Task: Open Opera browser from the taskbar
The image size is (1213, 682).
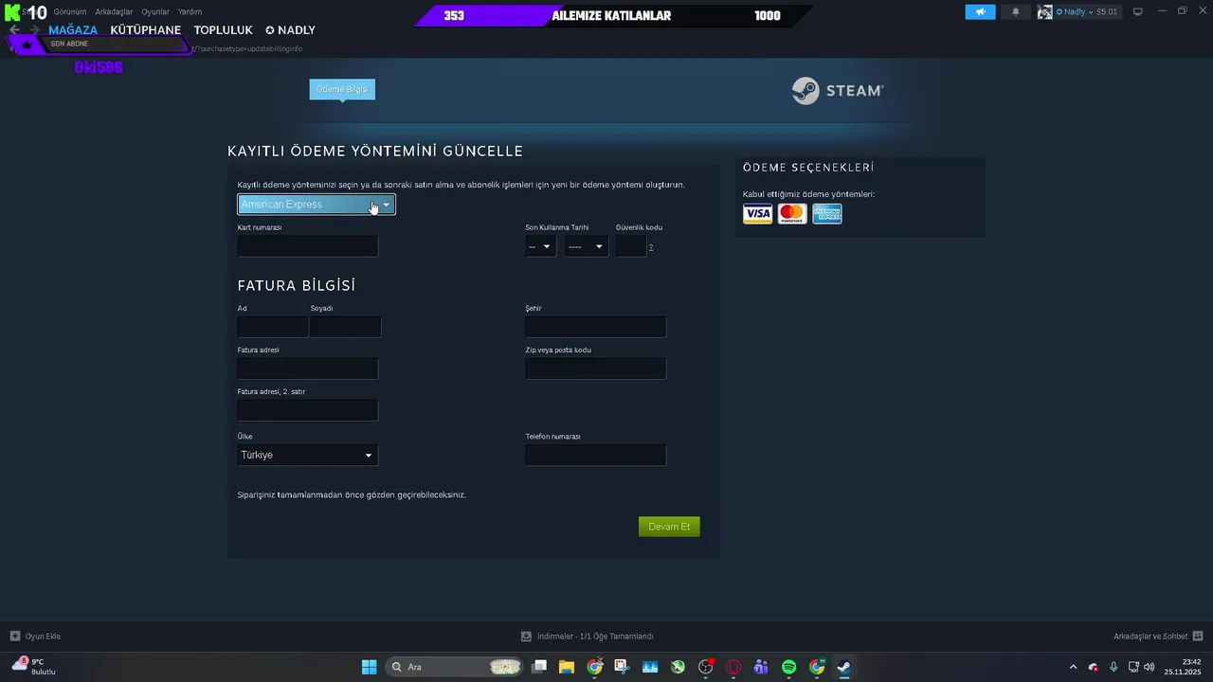Action: [733, 667]
